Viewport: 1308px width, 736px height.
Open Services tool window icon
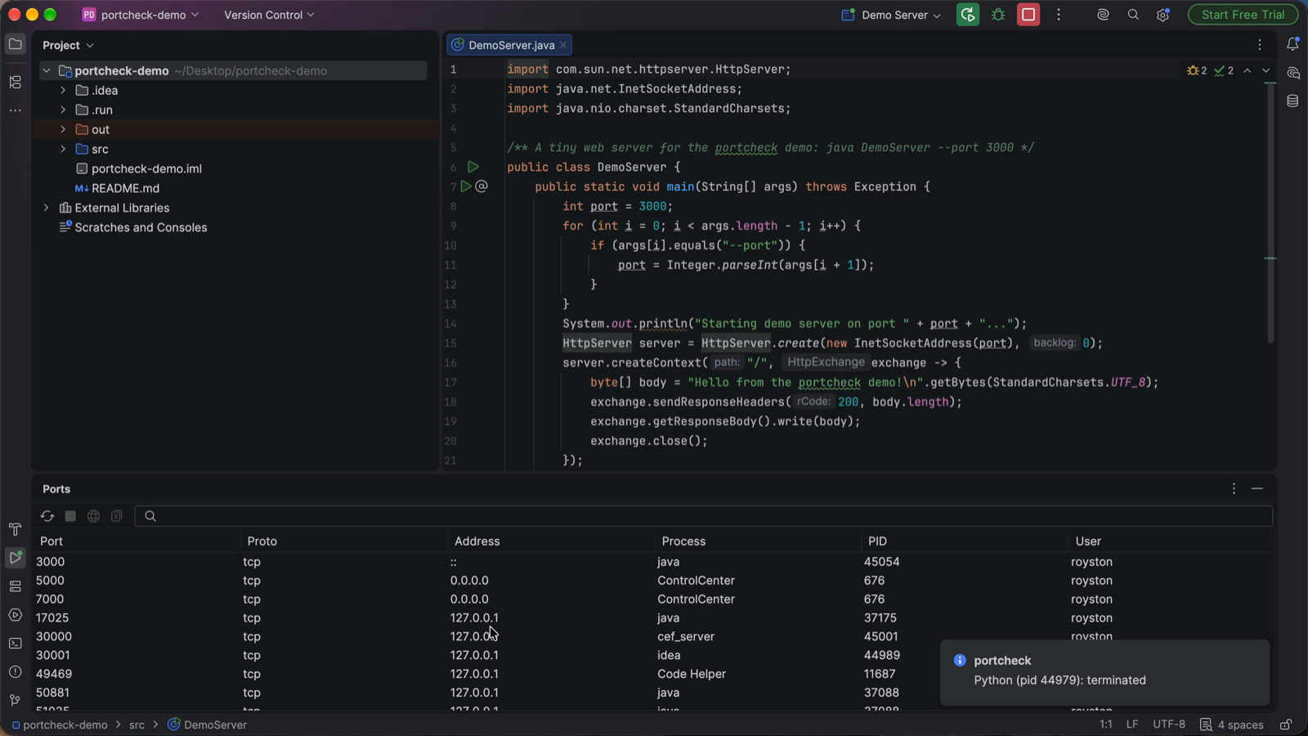(x=15, y=586)
